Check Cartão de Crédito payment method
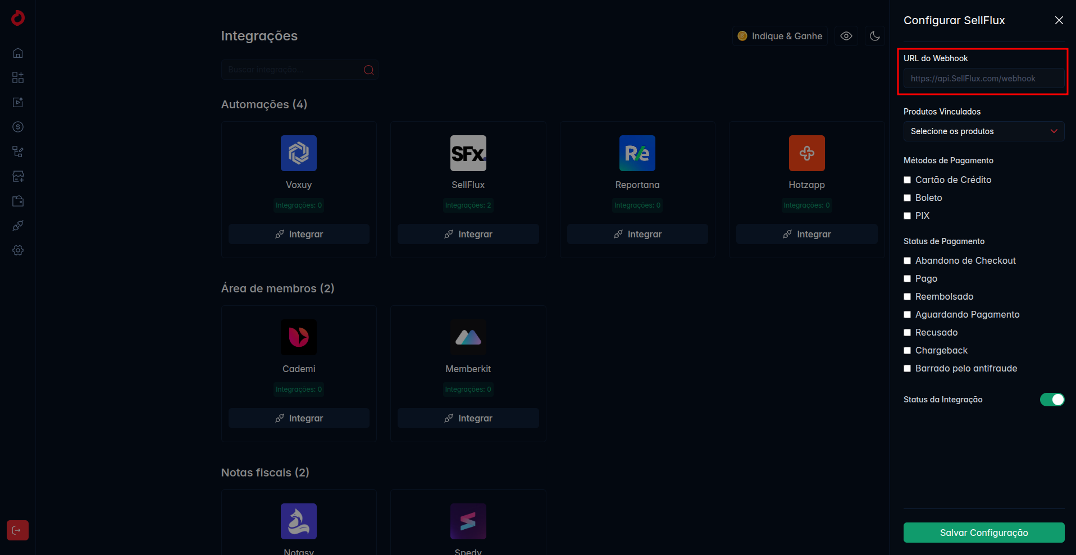Image resolution: width=1076 pixels, height=555 pixels. [907, 180]
